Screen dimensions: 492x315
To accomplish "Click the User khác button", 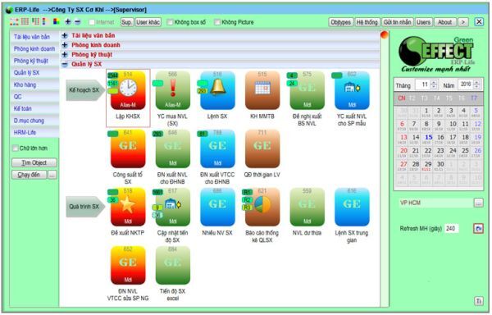I will 148,22.
